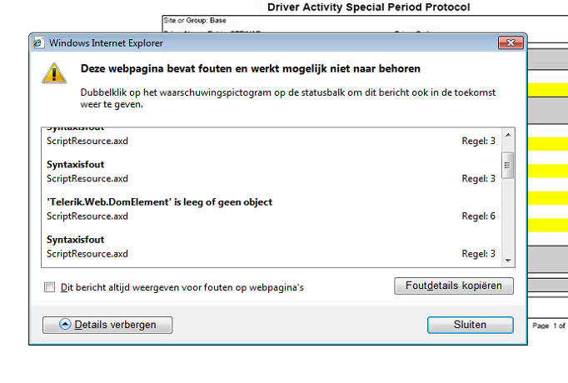Click the round arrow icon beside Details verbergen
This screenshot has height=383, width=568.
click(x=64, y=325)
